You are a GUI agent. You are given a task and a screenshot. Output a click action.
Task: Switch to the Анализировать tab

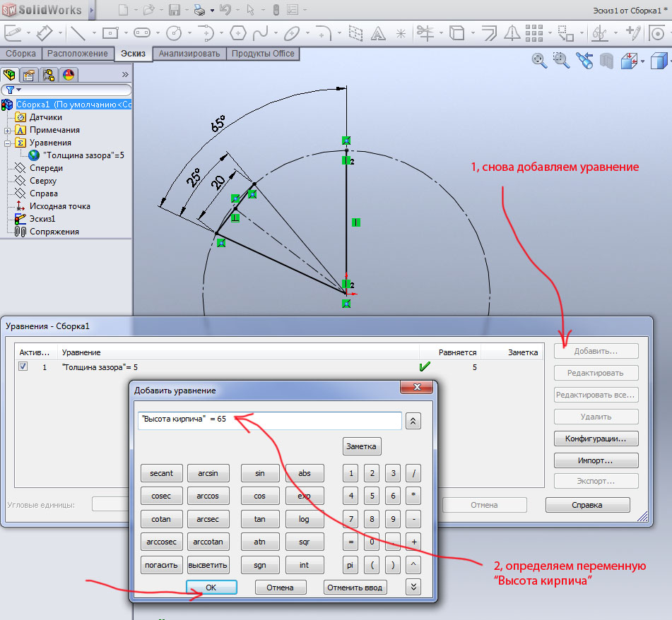tap(189, 54)
